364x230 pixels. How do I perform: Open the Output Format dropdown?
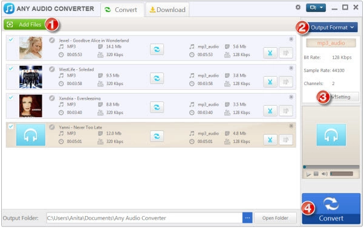coord(333,27)
